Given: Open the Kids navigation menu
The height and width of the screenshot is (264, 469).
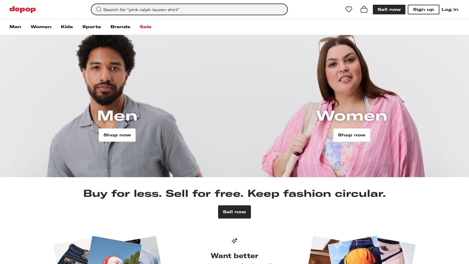Looking at the screenshot, I should (x=67, y=27).
